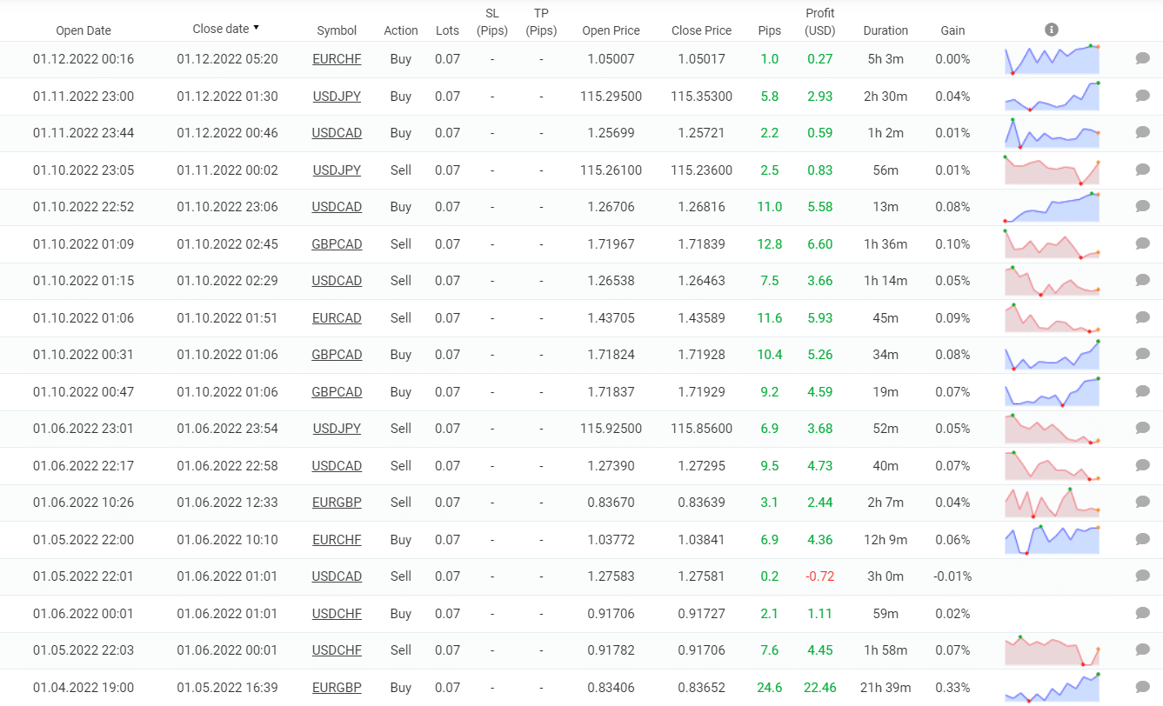Open EURCAD symbol link in 01.10.2022 01:06 row
The width and height of the screenshot is (1163, 706).
pos(337,318)
